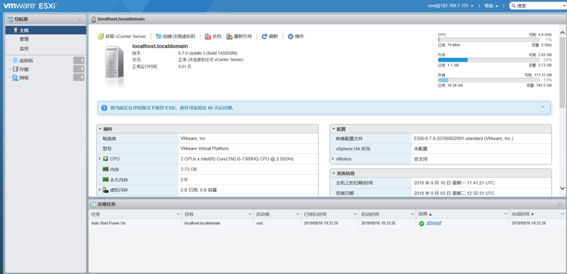
Task: Click the green success status icon
Action: point(421,224)
